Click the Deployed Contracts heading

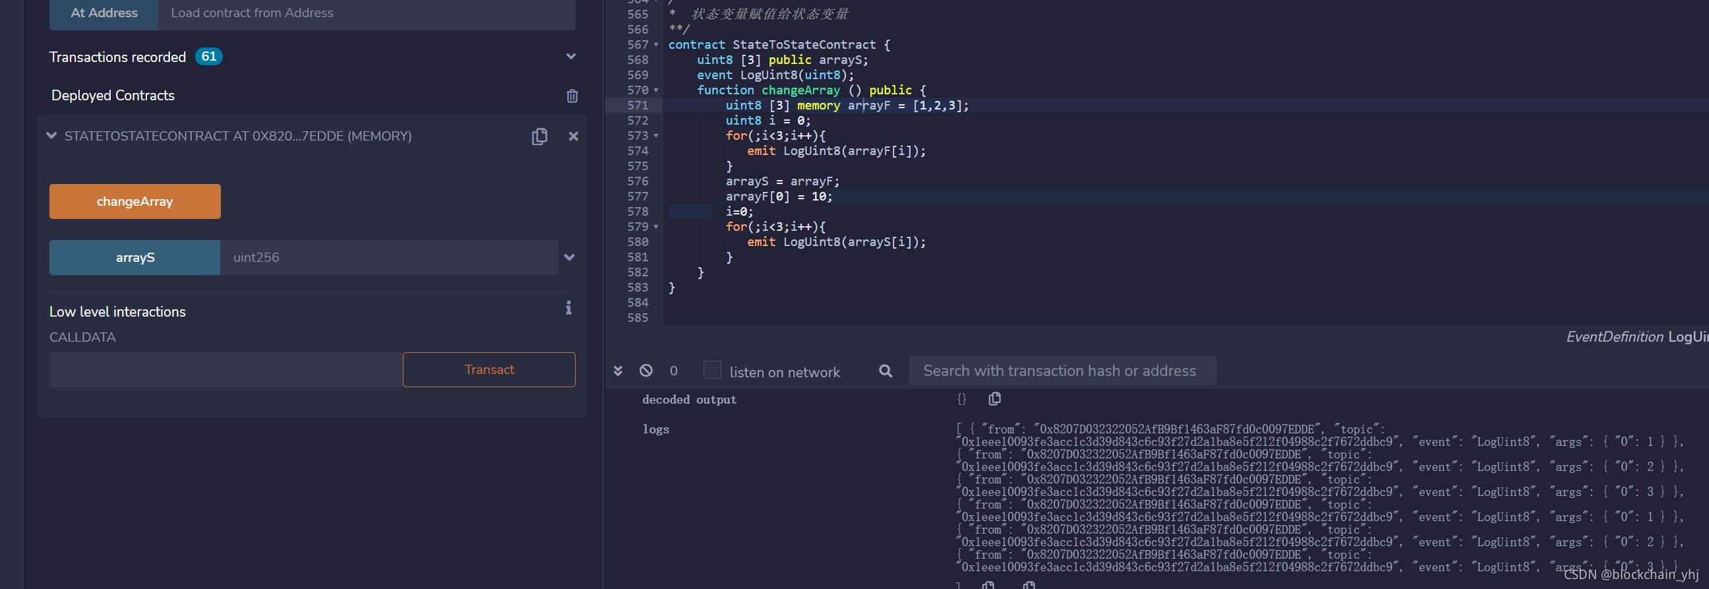[x=113, y=96]
